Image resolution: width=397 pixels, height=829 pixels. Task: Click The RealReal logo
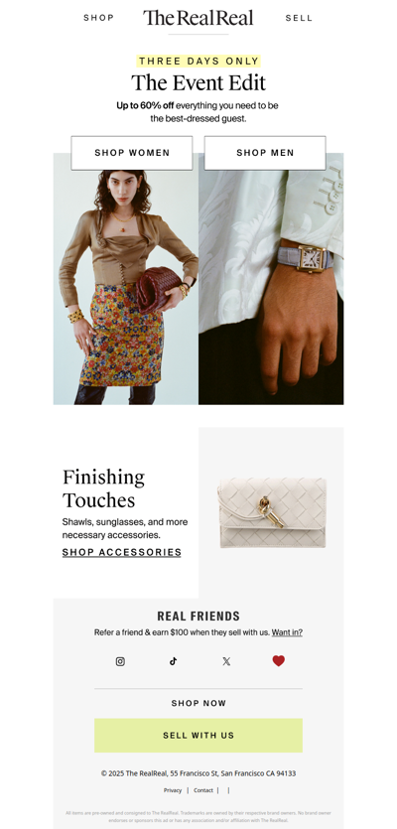point(198,18)
